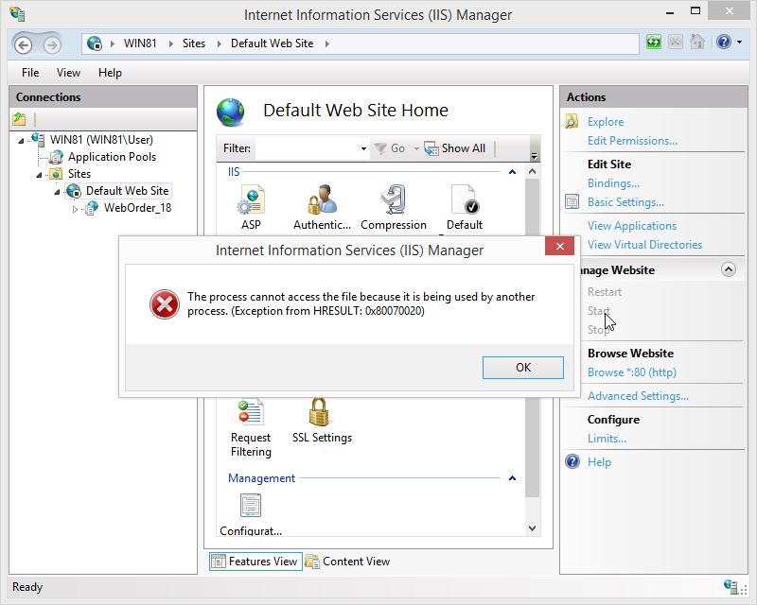Open the Request Filtering feature icon
Image resolution: width=757 pixels, height=605 pixels.
(x=251, y=411)
